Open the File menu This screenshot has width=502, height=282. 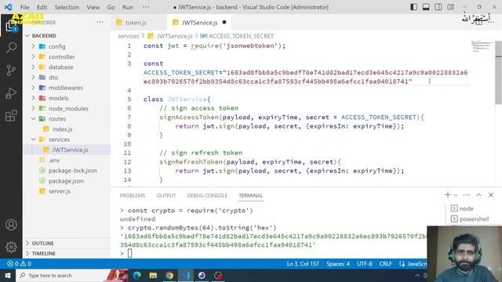tap(24, 7)
